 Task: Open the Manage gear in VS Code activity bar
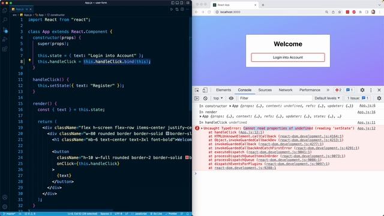pyautogui.click(x=5, y=206)
